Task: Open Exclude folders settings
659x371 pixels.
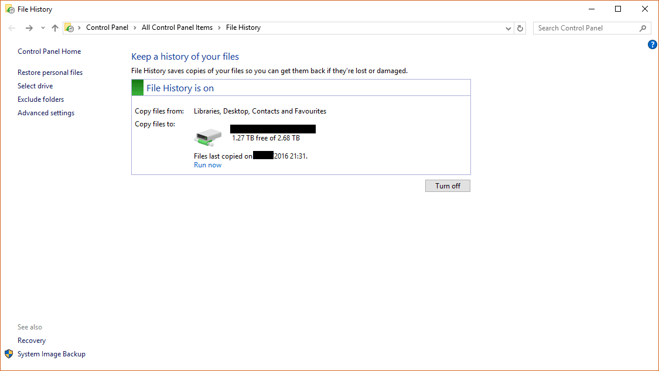Action: 40,99
